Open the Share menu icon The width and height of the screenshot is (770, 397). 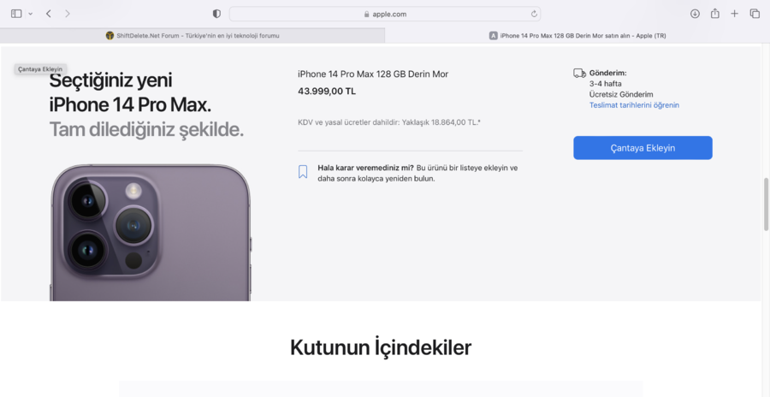[715, 14]
